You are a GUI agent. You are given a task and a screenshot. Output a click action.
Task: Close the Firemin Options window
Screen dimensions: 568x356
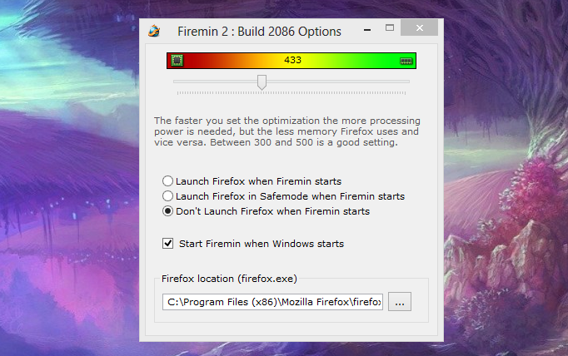pos(420,27)
